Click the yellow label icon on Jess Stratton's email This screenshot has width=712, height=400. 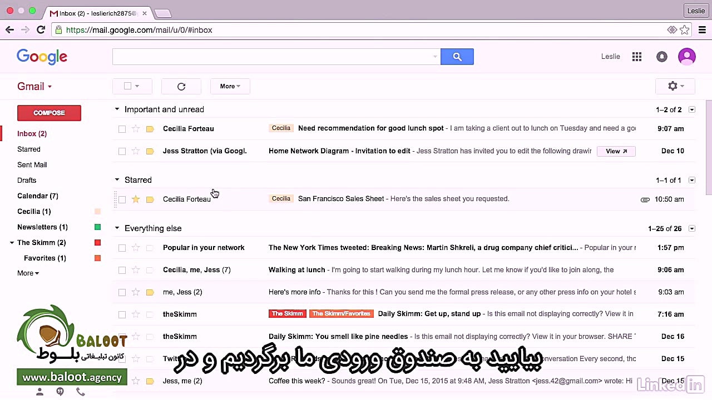click(150, 151)
